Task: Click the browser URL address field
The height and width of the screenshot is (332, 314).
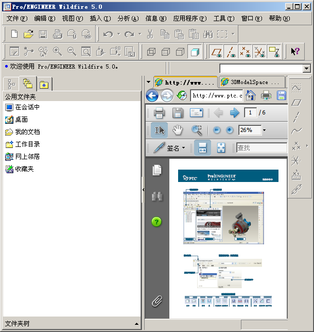Action: (x=216, y=95)
